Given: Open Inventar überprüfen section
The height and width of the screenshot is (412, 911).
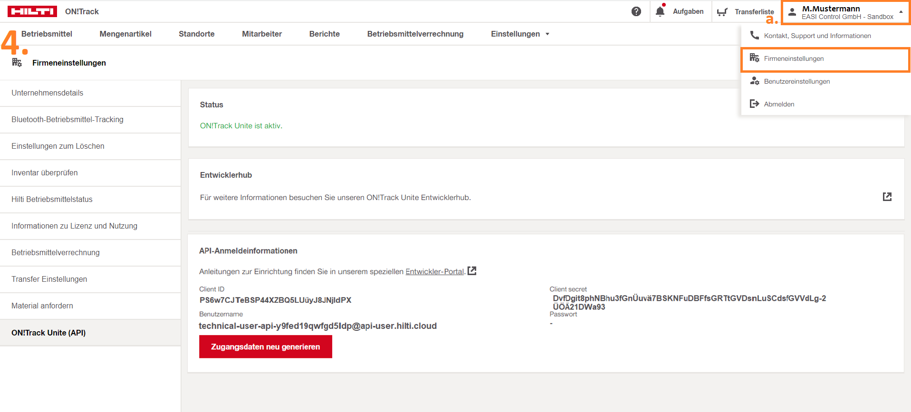Looking at the screenshot, I should coord(90,172).
